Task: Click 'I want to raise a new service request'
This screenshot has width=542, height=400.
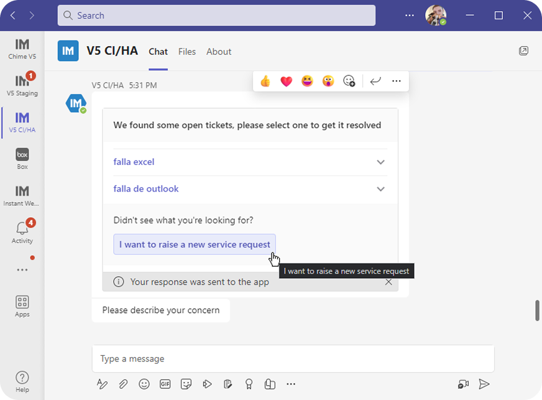Action: [195, 244]
